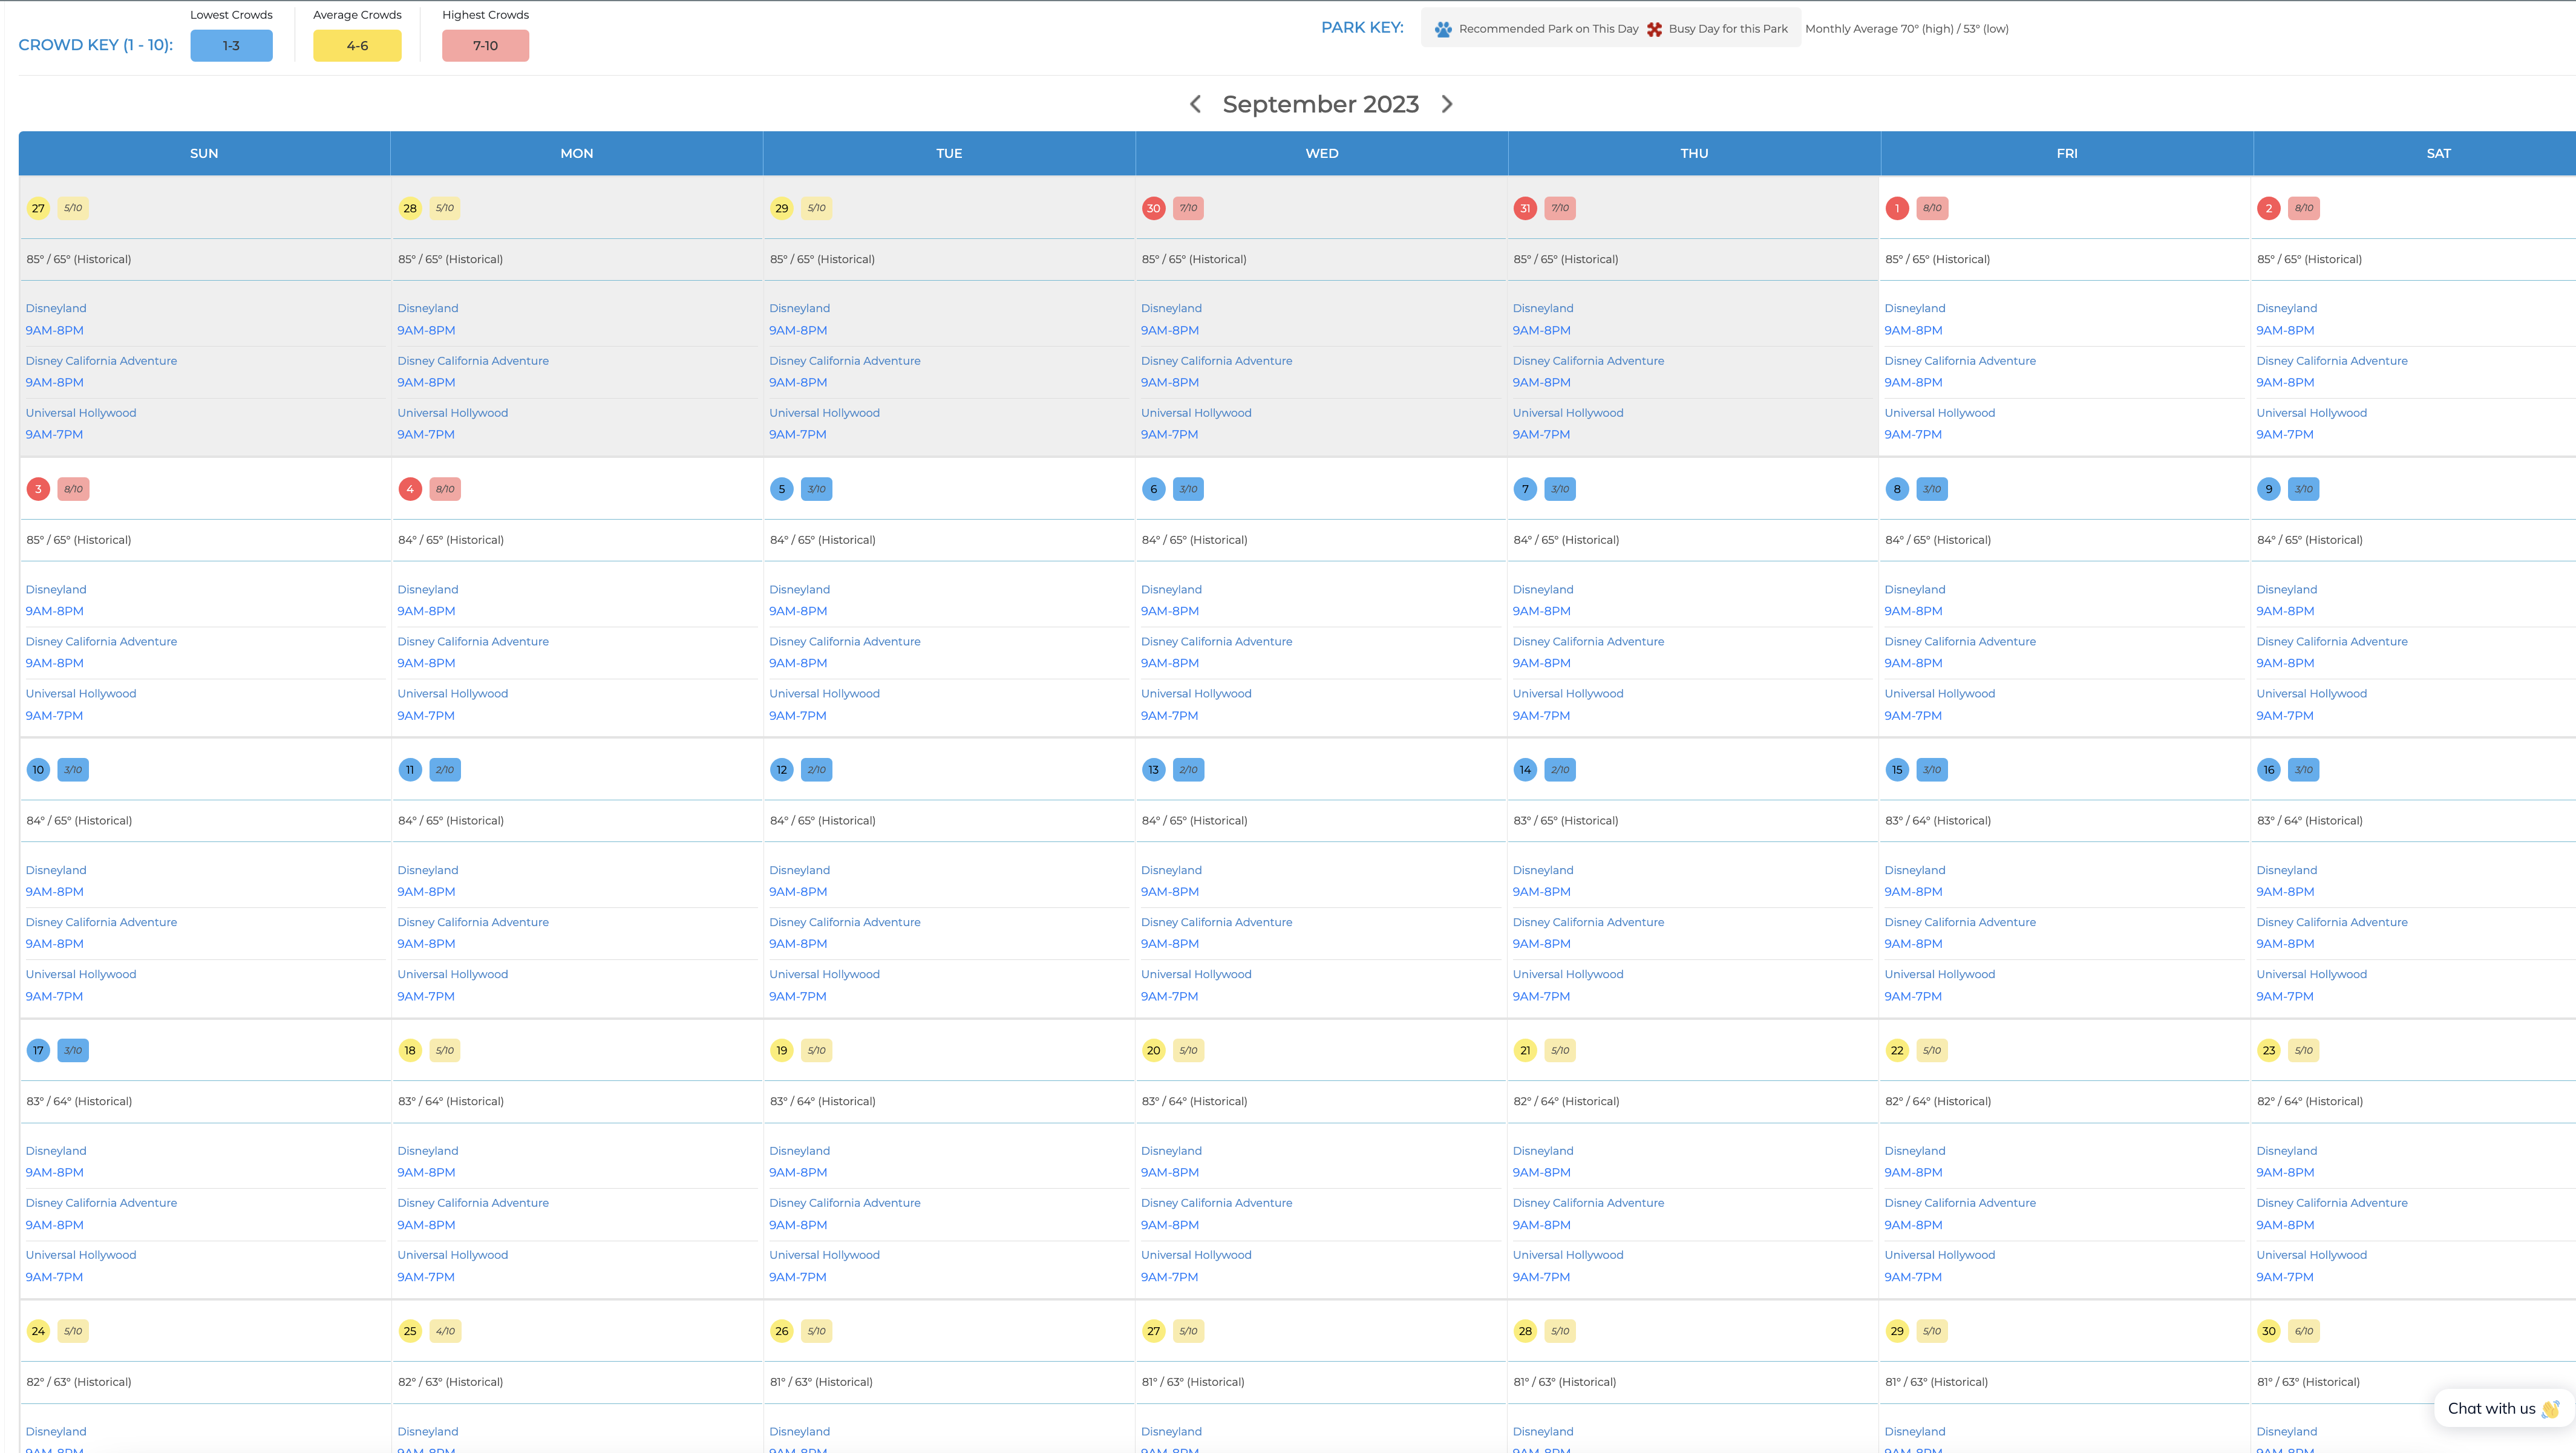Select the blue date circle 14

pos(1525,770)
